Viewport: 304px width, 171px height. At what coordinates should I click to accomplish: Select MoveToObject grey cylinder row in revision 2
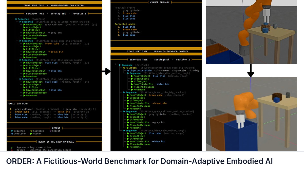[x=160, y=114]
